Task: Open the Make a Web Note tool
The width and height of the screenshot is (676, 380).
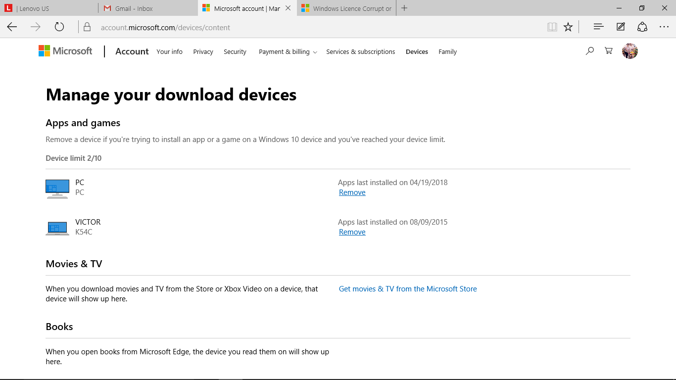Action: [x=621, y=27]
